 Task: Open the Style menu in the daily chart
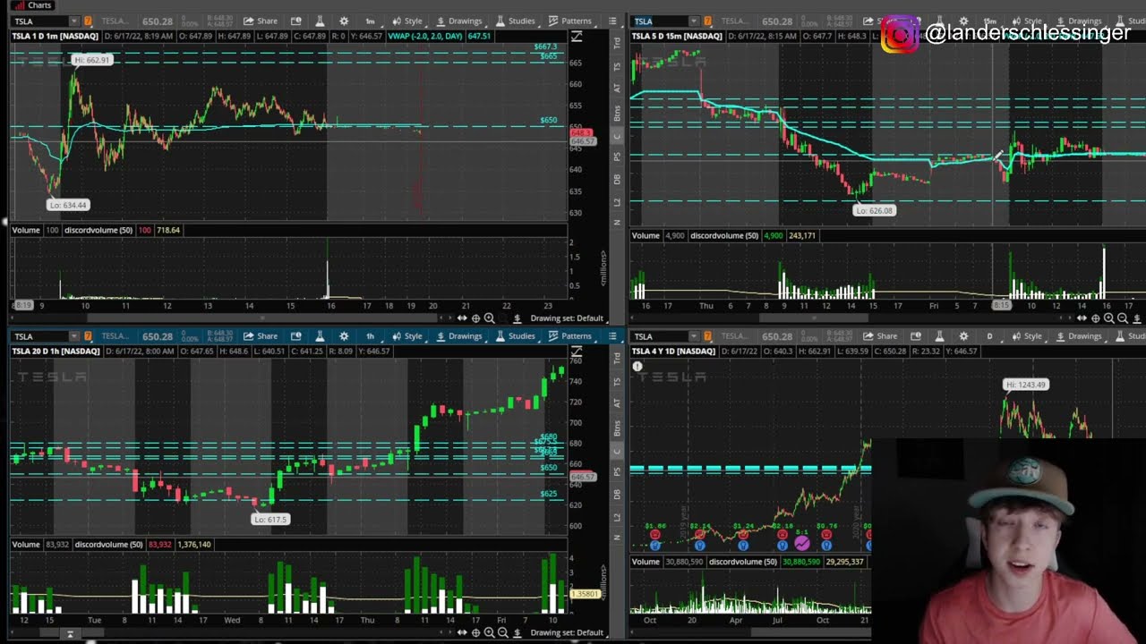click(x=1027, y=336)
